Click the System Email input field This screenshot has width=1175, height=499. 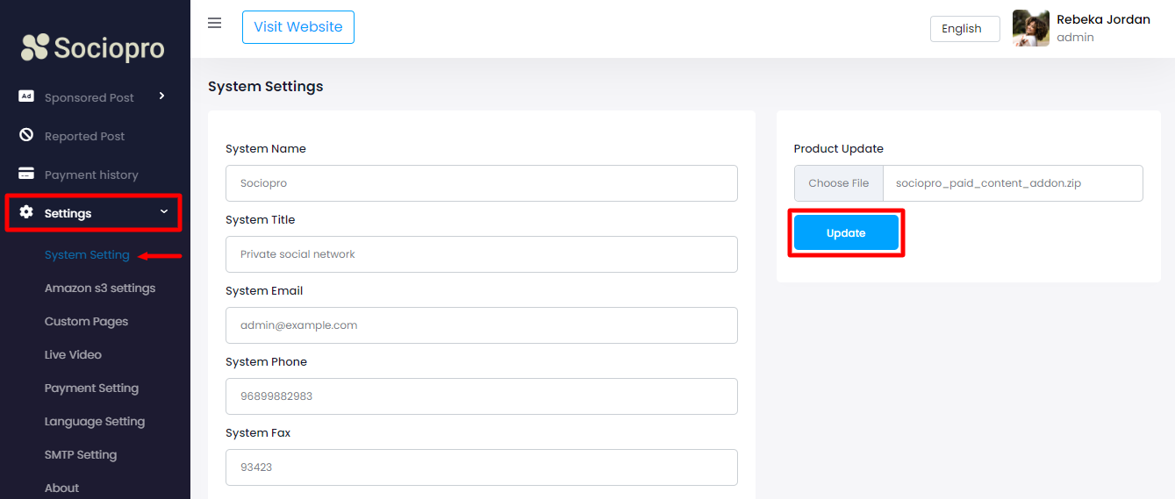click(x=481, y=325)
